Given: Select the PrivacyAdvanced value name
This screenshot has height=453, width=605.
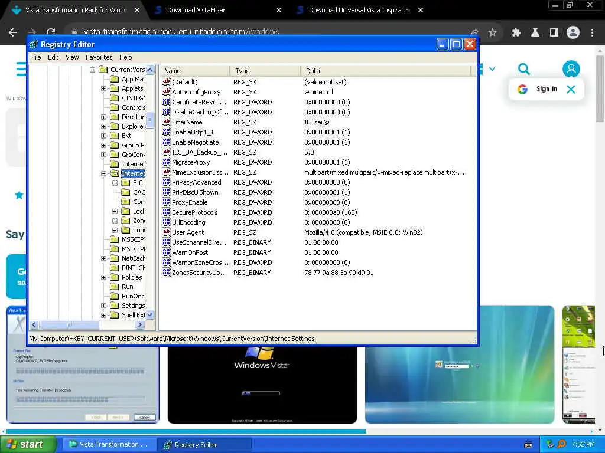Looking at the screenshot, I should tap(196, 182).
